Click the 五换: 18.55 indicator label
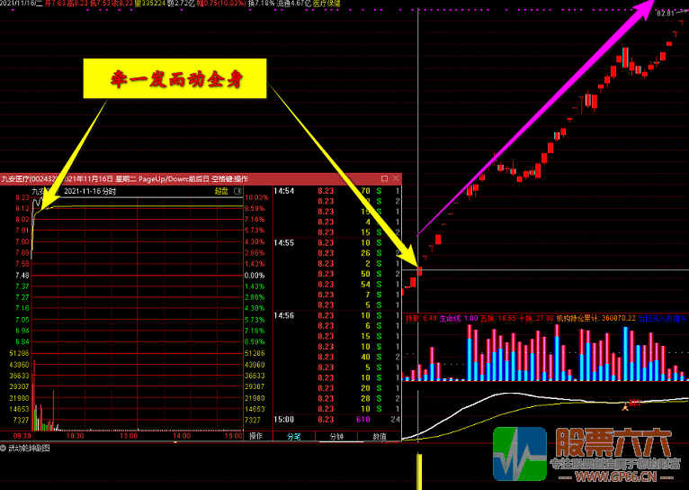The width and height of the screenshot is (689, 490). coord(498,318)
